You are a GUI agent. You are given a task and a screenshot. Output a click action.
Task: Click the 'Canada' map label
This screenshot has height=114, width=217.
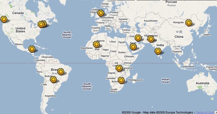coord(18,13)
